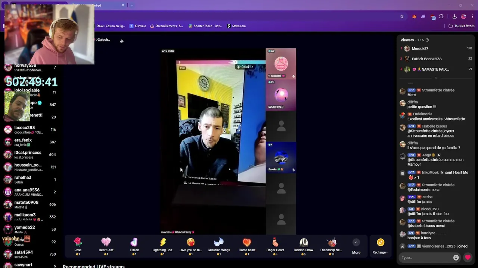
Task: Send the Love you so much gift
Action: click(x=190, y=246)
